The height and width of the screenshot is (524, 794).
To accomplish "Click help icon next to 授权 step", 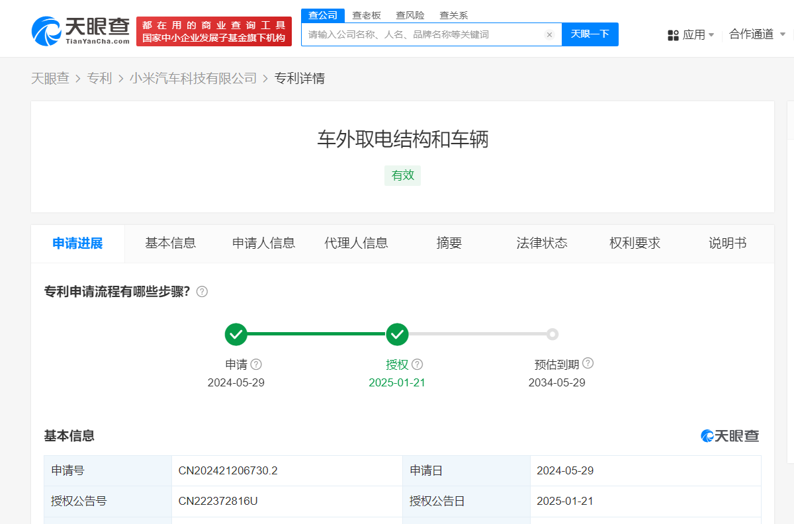I will pos(417,365).
